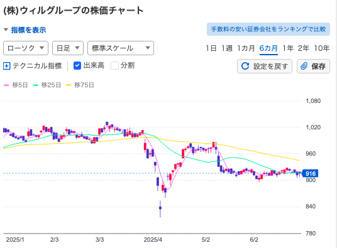Switch to the 1年 range tab
Viewport: 337px width, 248px height.
(x=288, y=48)
